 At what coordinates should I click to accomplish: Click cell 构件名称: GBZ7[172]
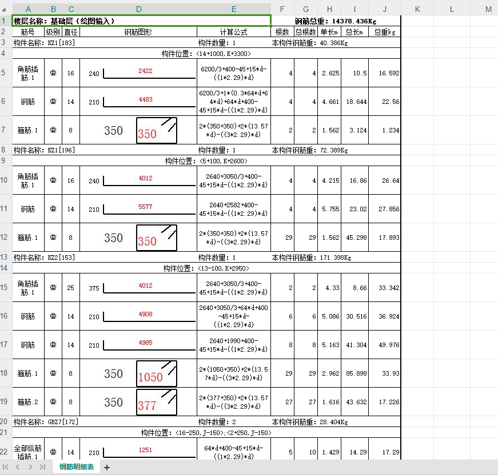tap(46, 422)
